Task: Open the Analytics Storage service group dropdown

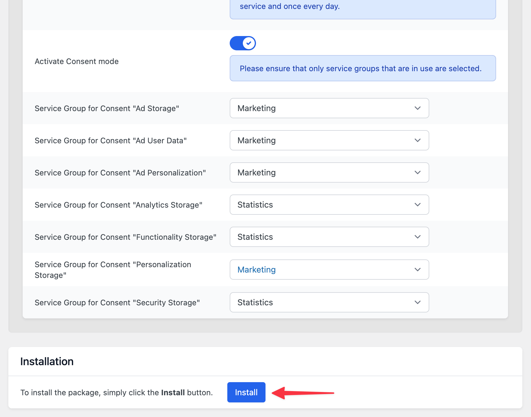Action: tap(329, 205)
